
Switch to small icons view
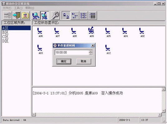75,16
